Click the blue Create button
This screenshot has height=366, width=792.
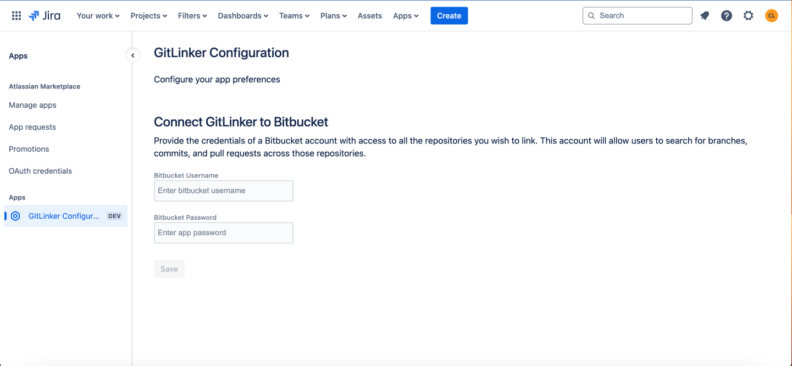click(449, 16)
